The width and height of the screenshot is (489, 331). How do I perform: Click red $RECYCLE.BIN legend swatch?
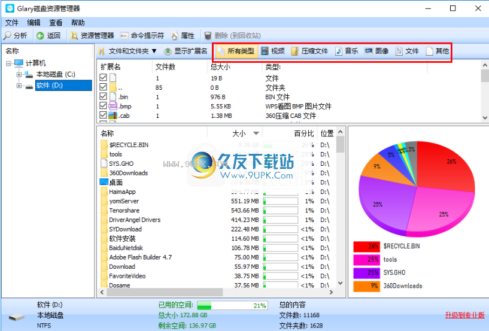(367, 246)
